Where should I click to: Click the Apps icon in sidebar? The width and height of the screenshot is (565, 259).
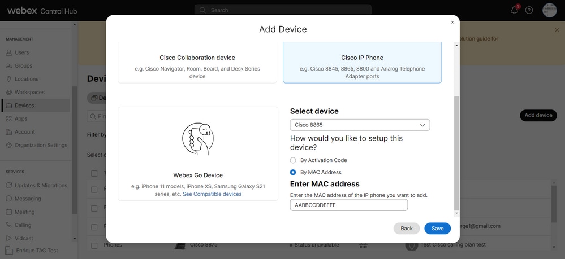click(x=9, y=118)
